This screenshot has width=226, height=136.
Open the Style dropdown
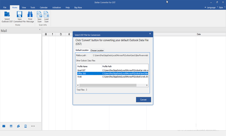pyautogui.click(x=221, y=8)
